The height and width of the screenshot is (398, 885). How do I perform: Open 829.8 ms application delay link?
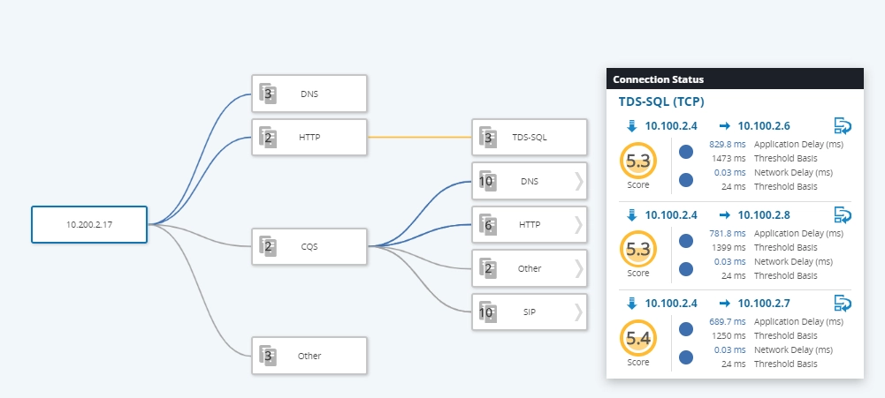click(727, 145)
